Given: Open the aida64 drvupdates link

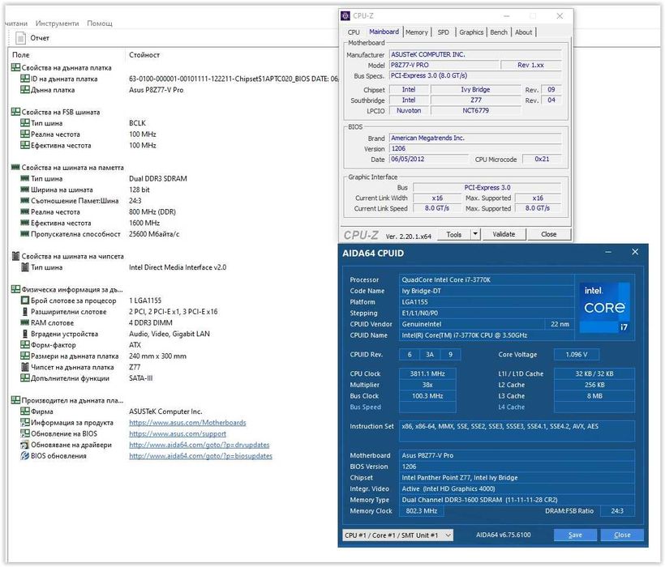Looking at the screenshot, I should [199, 445].
